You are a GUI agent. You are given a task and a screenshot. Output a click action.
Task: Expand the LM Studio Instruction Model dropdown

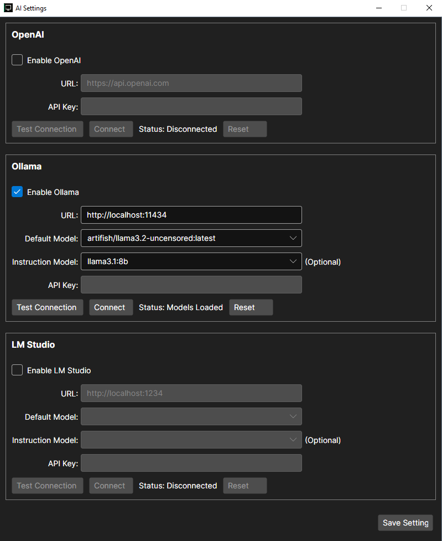tap(191, 440)
